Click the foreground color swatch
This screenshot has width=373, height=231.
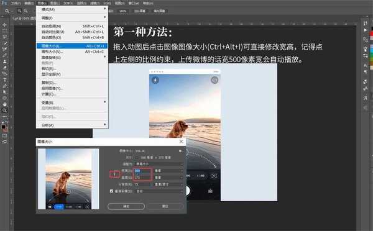(3, 127)
